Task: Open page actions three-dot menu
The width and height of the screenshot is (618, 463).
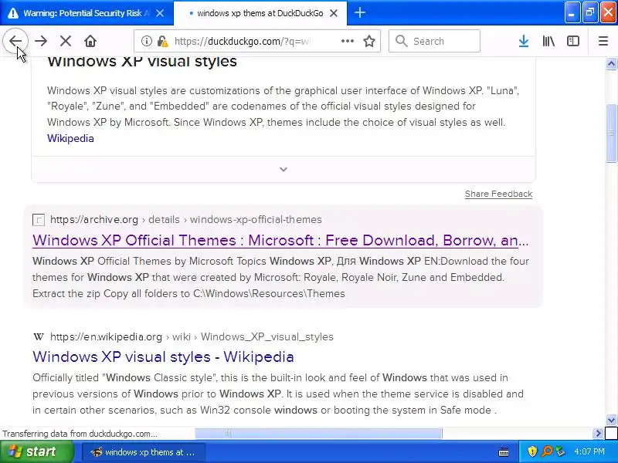Action: [347, 41]
